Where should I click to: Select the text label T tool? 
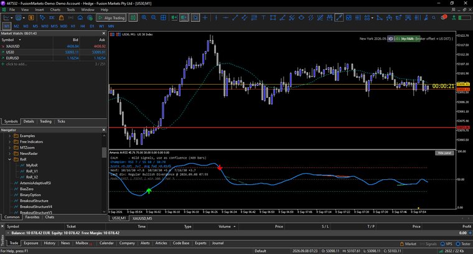coord(263,18)
